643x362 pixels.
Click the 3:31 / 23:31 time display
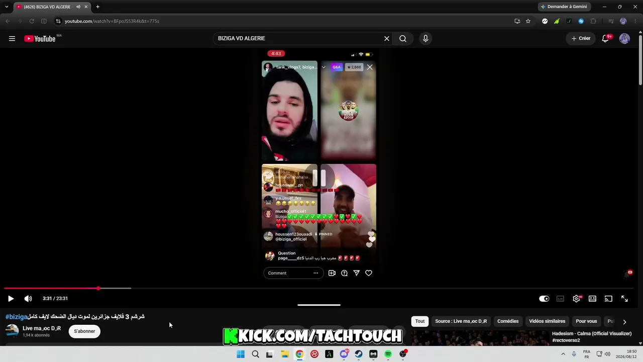tap(55, 299)
